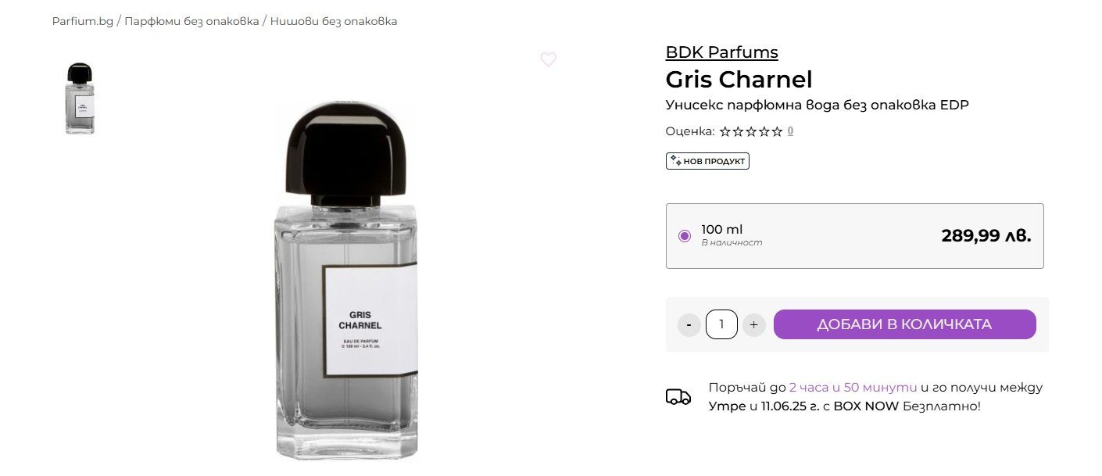Image resolution: width=1102 pixels, height=476 pixels.
Task: Open the BDK Parfums brand link
Action: [x=721, y=52]
